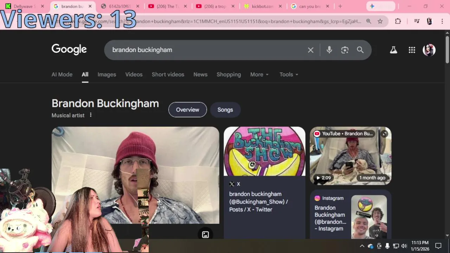Open The Buckingham Show logo image
This screenshot has width=450, height=253.
(265, 151)
